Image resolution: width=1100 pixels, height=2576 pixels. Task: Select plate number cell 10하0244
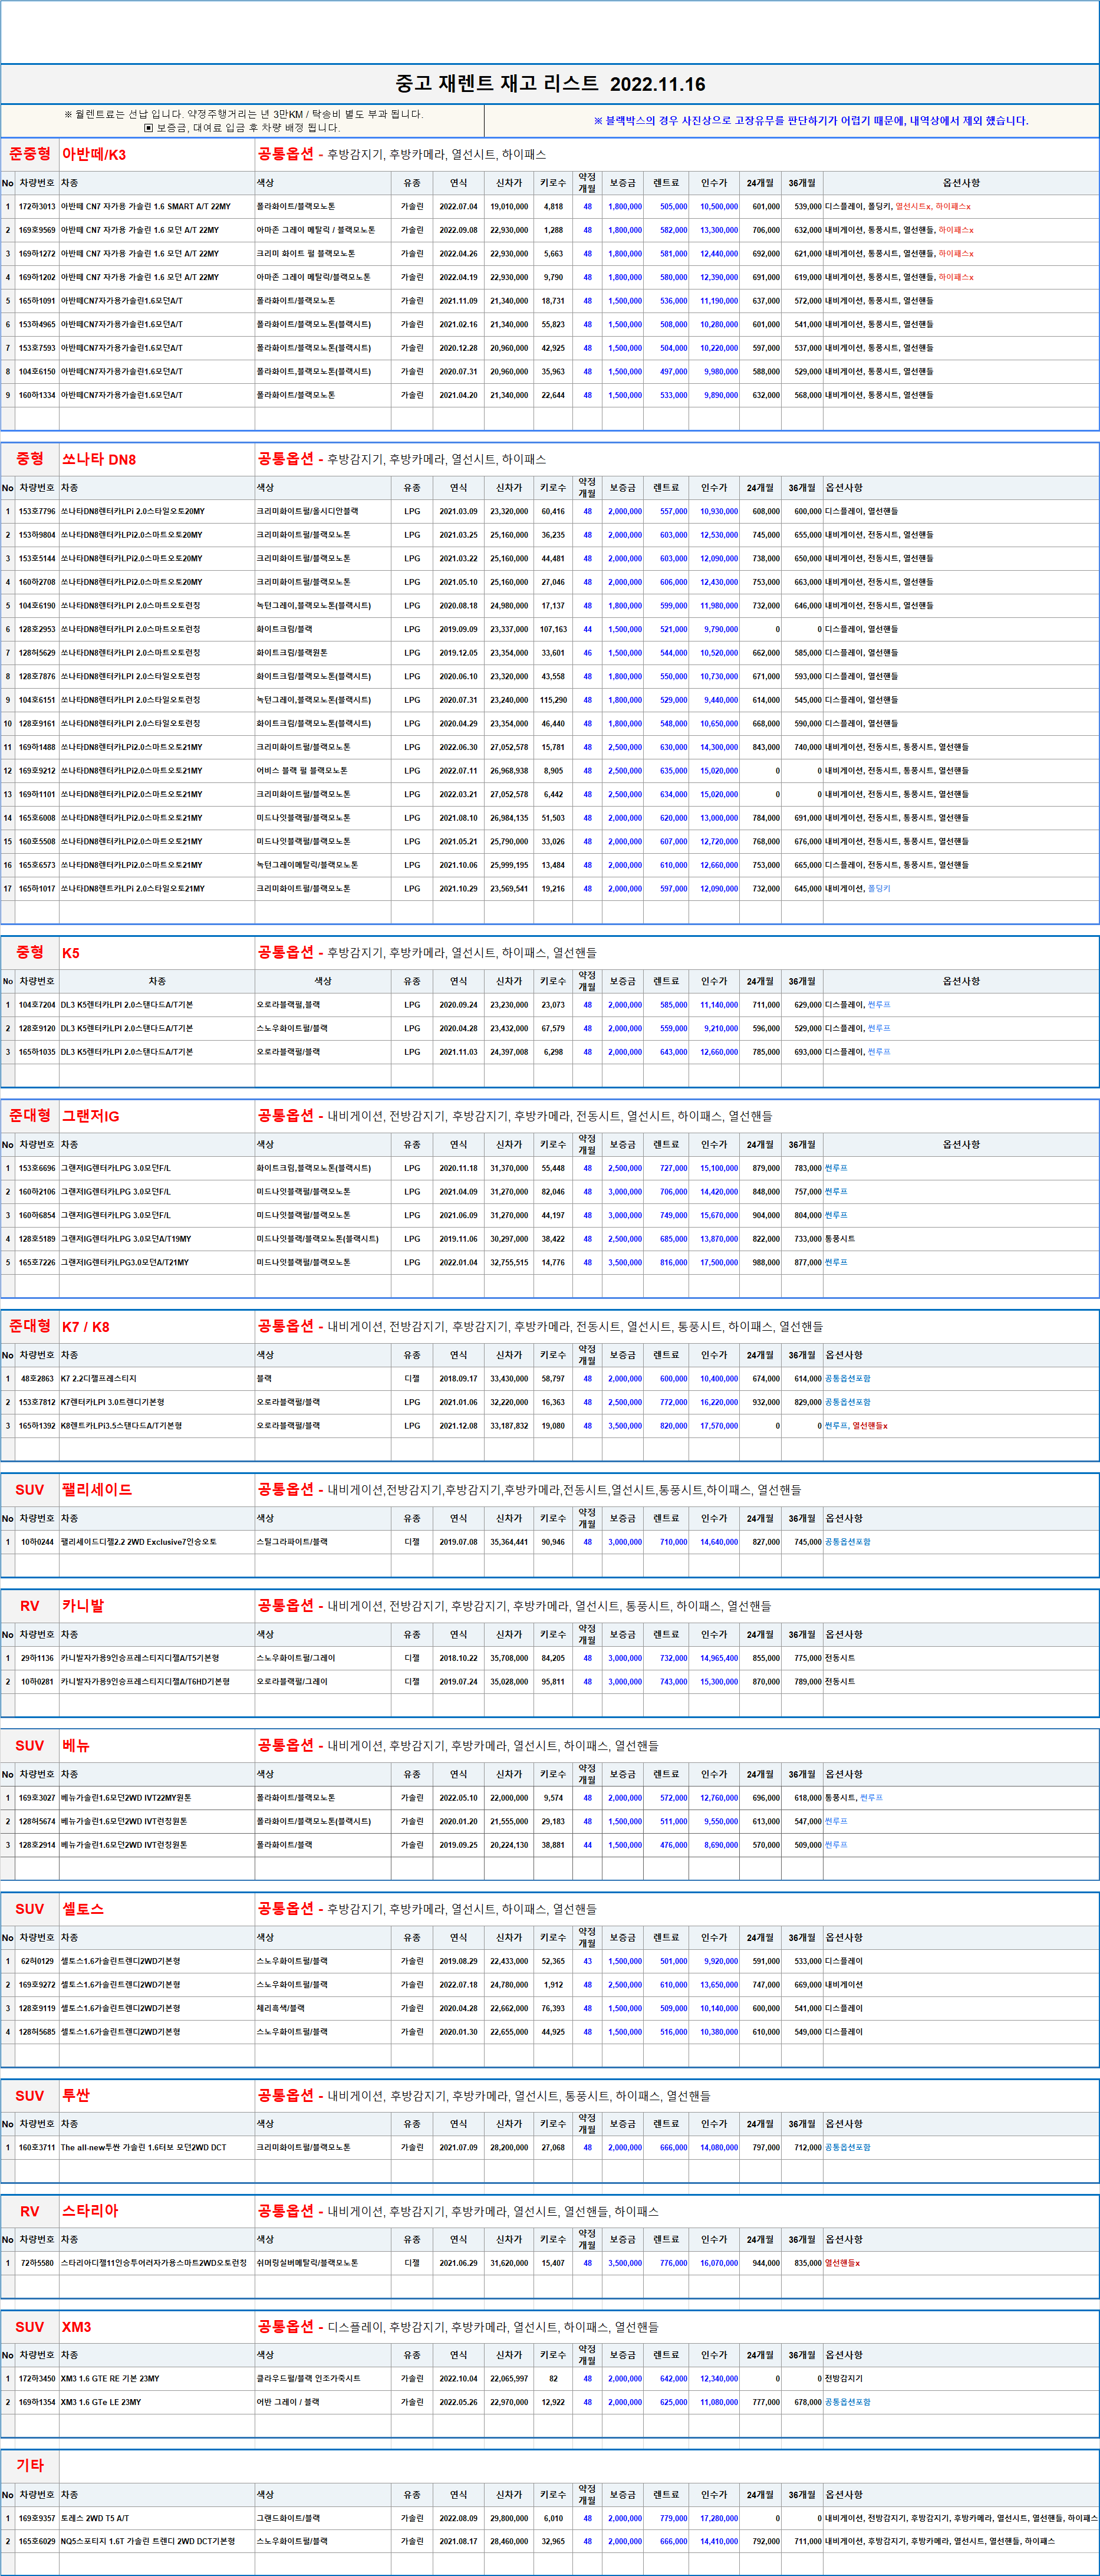37,1542
